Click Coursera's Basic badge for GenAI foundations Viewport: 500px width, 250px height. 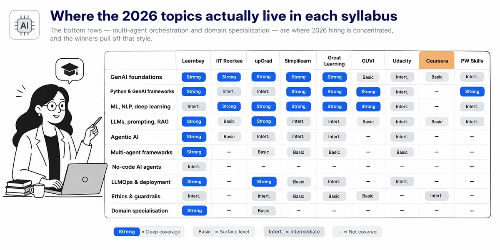point(437,77)
